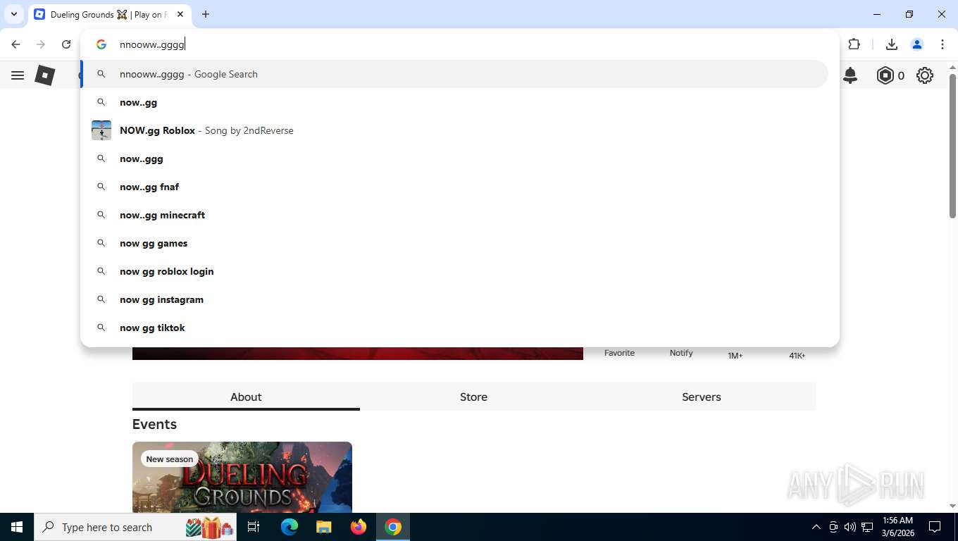Open the Chrome profile avatar
This screenshot has height=541, width=958.
point(916,44)
